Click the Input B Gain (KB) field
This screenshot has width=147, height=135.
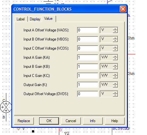[88, 67]
